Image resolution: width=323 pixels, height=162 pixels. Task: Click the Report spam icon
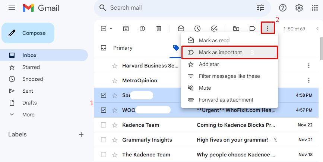pos(142,29)
